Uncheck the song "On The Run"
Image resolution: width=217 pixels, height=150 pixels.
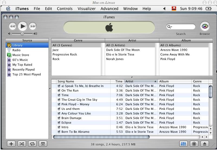click(59, 90)
